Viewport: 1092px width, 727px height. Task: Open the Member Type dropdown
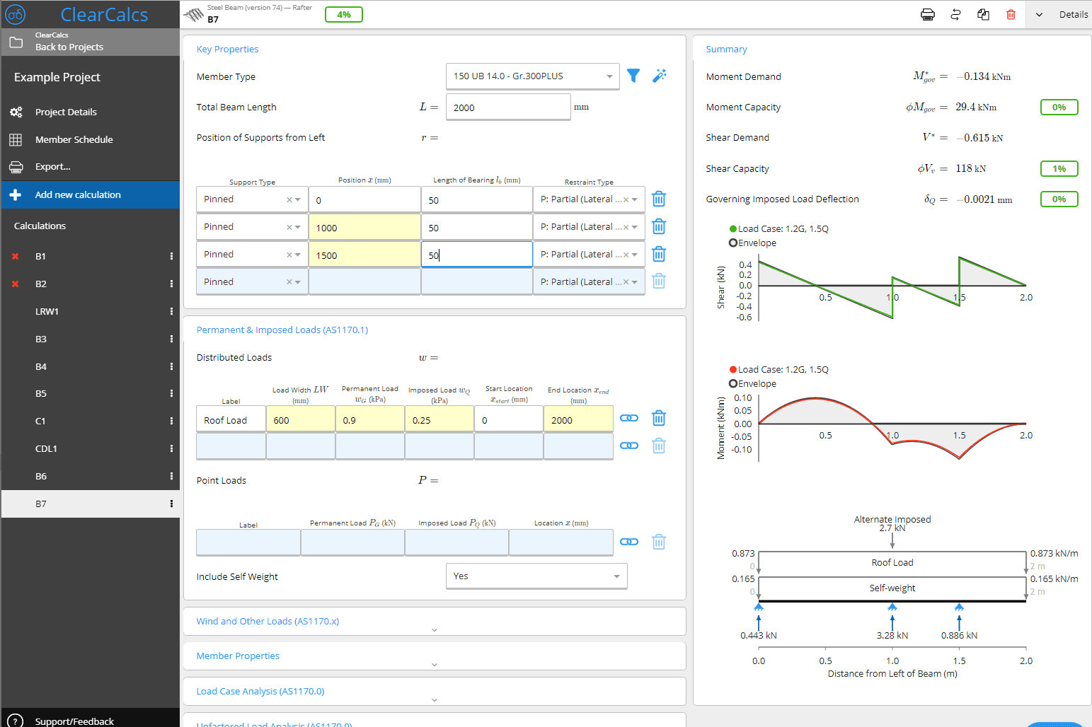(x=532, y=76)
